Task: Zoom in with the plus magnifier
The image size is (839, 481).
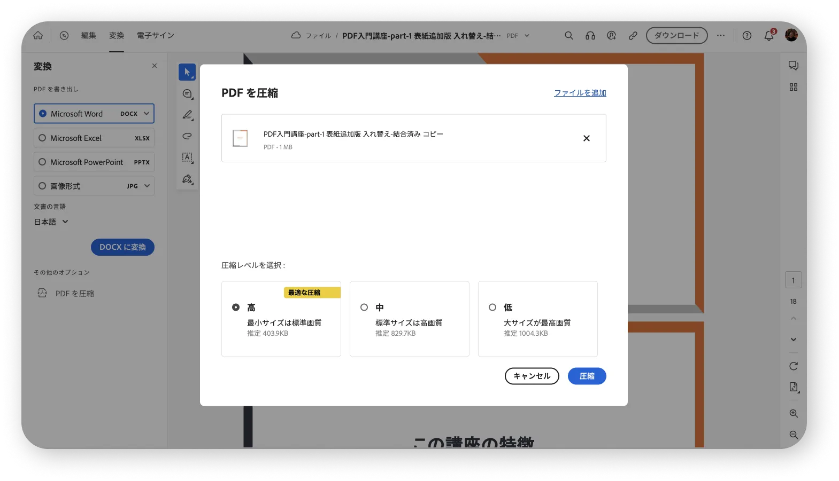Action: pos(794,414)
